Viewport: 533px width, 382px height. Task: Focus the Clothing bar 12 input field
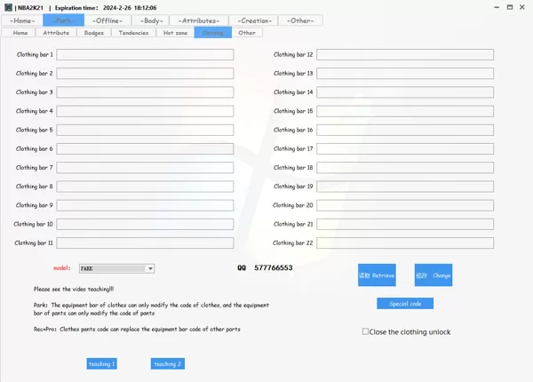pos(405,54)
